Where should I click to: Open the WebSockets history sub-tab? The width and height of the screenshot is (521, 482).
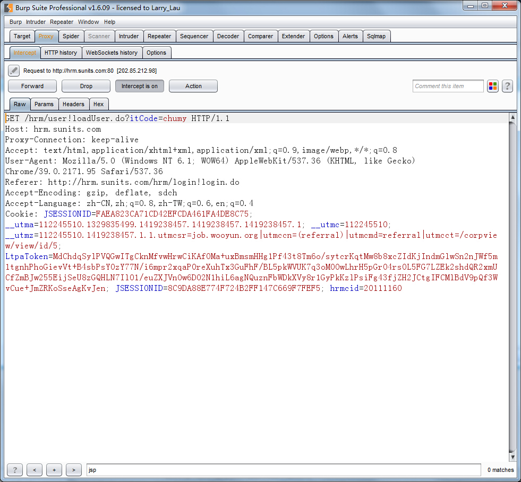click(112, 53)
